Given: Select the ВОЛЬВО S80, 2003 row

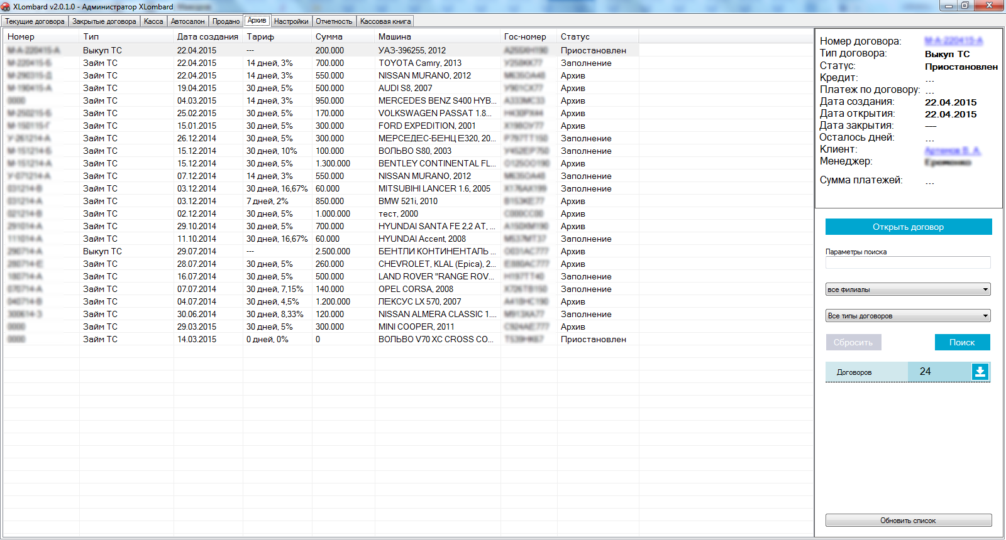Looking at the screenshot, I should coord(321,151).
